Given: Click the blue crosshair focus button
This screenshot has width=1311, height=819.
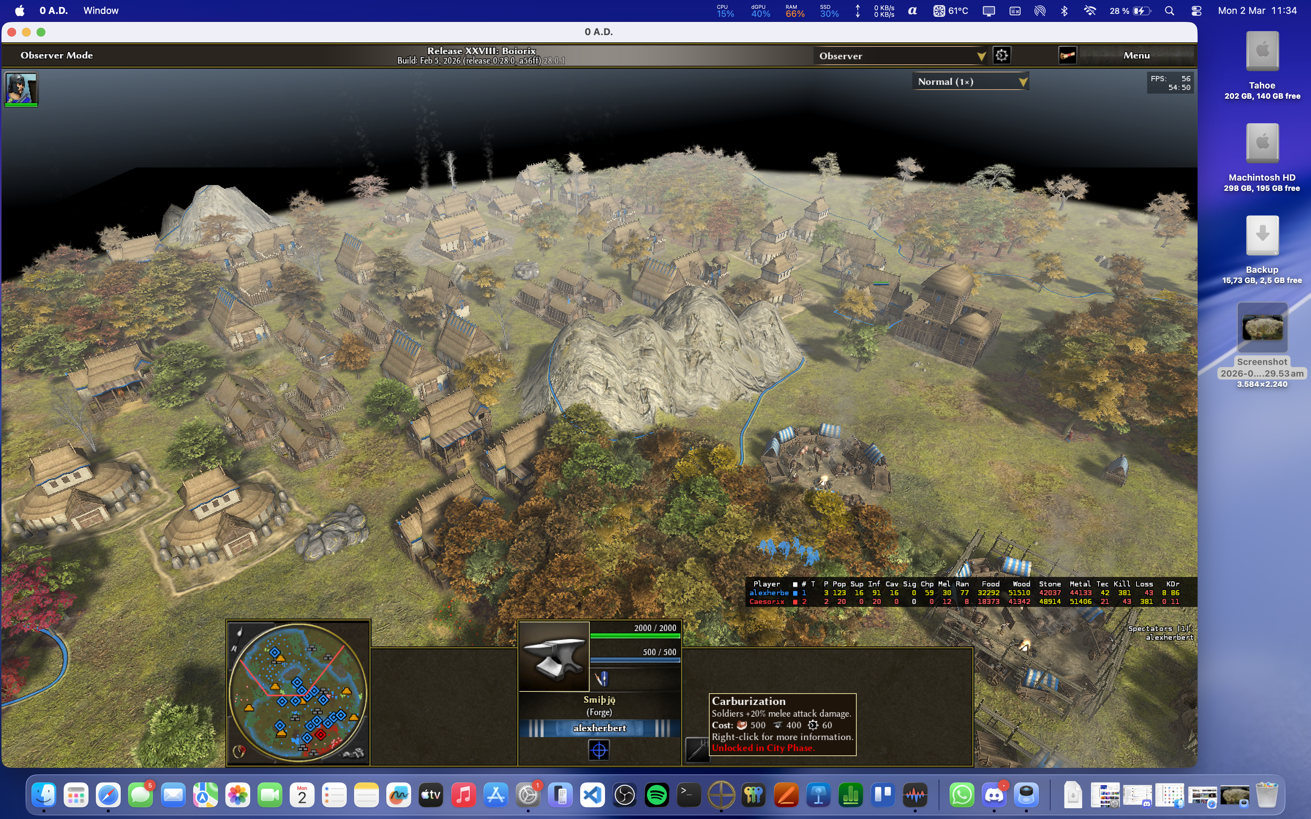Looking at the screenshot, I should pos(598,750).
